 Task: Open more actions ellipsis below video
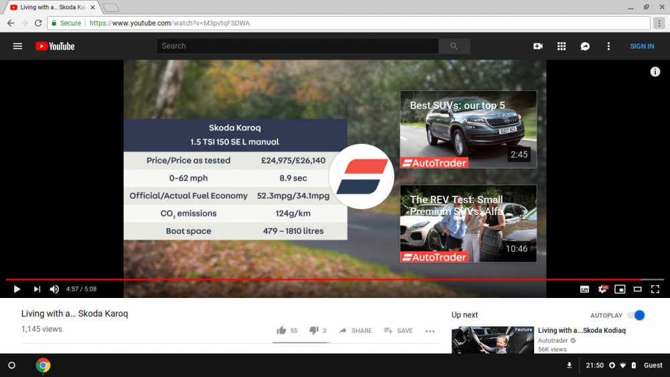430,331
